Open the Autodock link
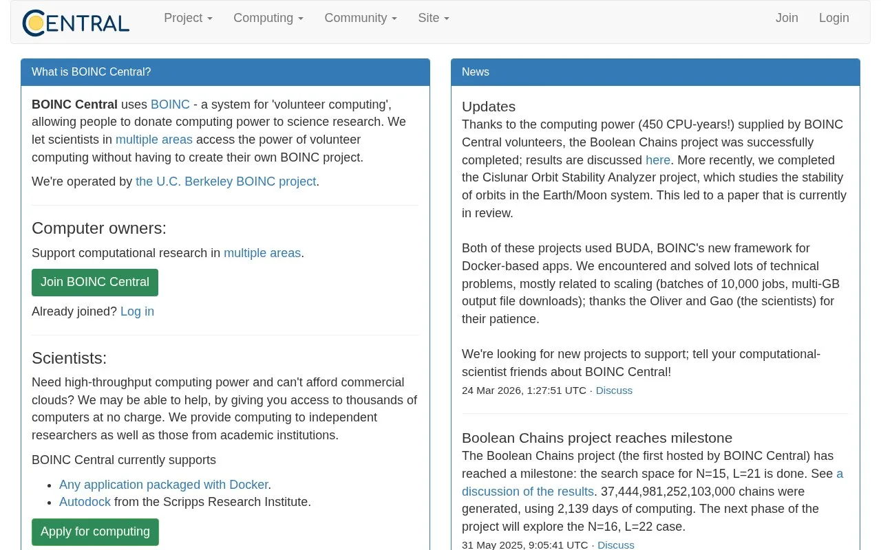 tap(85, 502)
